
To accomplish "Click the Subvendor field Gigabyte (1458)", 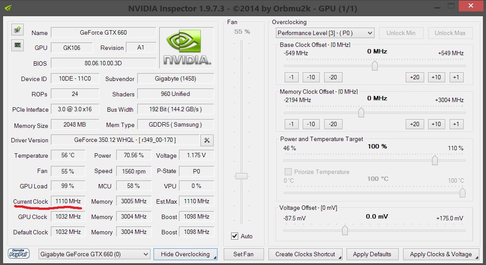I will (175, 79).
